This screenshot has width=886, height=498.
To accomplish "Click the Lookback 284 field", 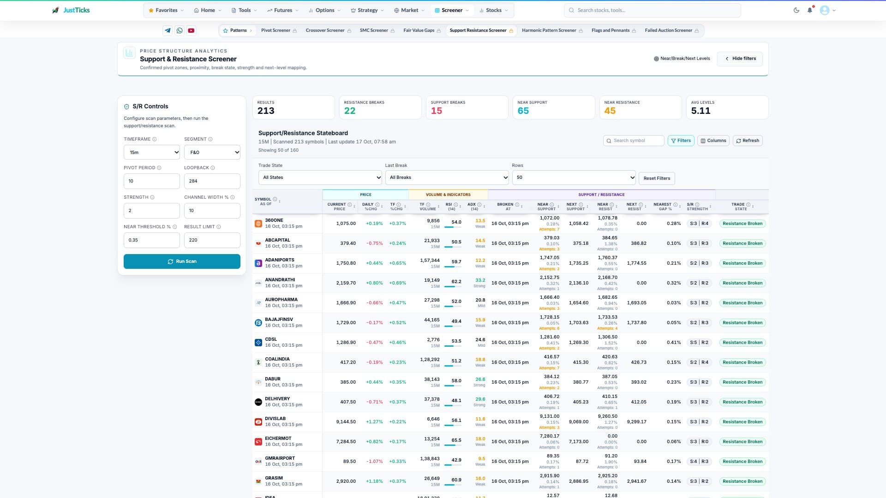I will [x=212, y=181].
